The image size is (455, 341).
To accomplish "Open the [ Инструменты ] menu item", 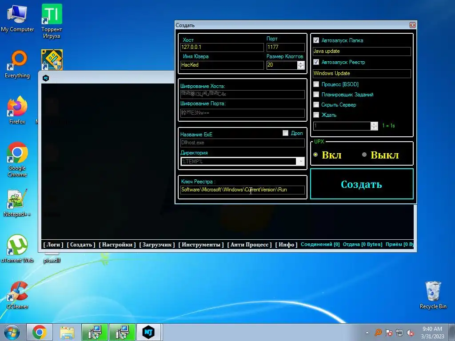I will point(201,245).
